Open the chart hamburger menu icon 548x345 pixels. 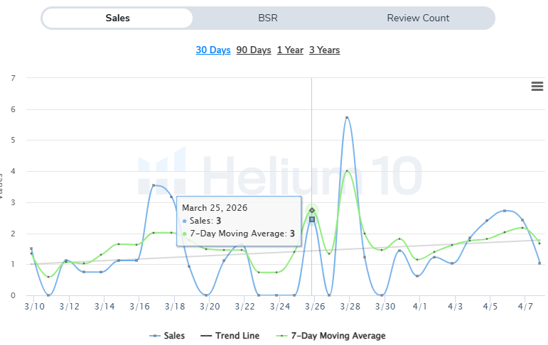coord(537,87)
